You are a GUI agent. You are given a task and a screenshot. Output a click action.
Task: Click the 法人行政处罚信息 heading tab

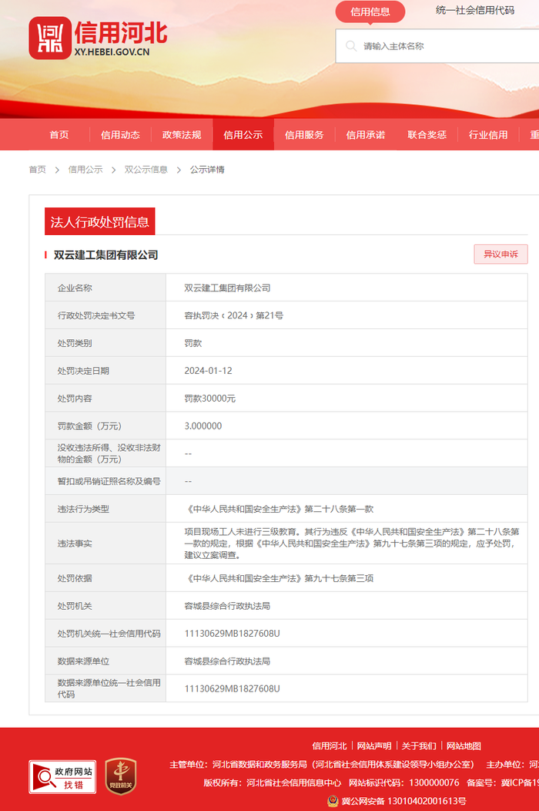click(100, 221)
